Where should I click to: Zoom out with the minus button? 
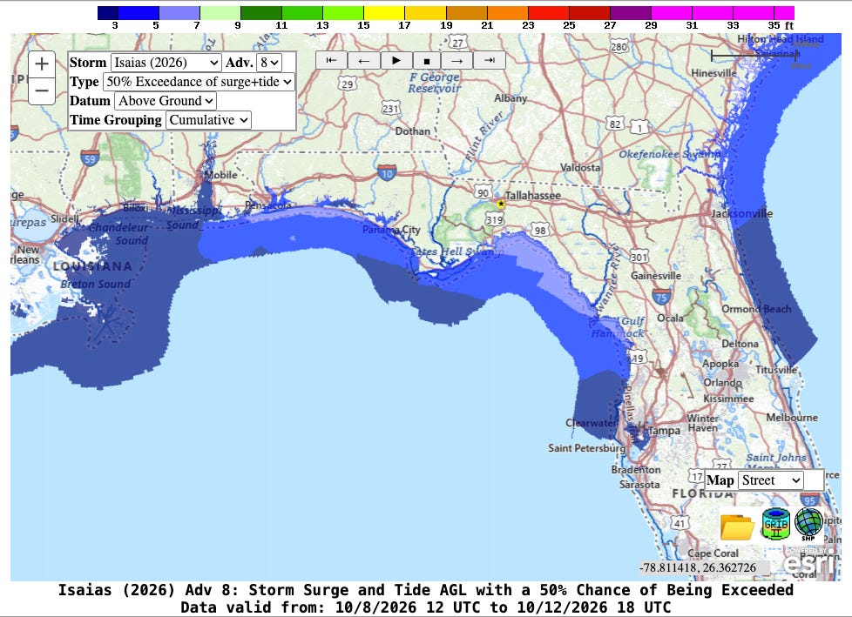pyautogui.click(x=42, y=91)
